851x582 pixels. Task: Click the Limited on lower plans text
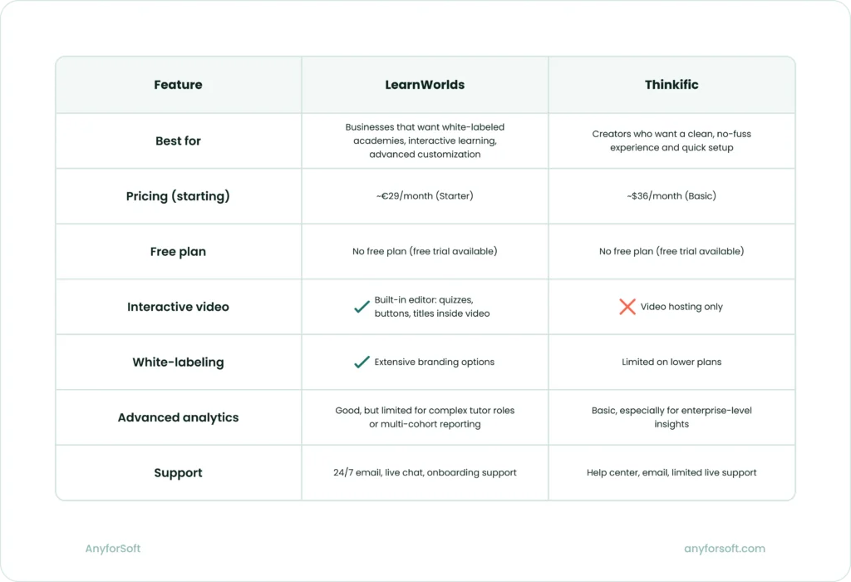[671, 363]
